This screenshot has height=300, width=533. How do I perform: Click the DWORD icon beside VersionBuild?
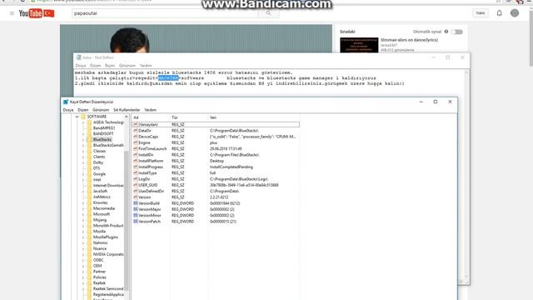135,203
